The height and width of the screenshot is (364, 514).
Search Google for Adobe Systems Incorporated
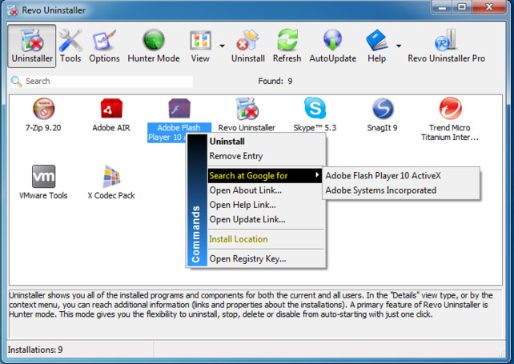(x=401, y=190)
